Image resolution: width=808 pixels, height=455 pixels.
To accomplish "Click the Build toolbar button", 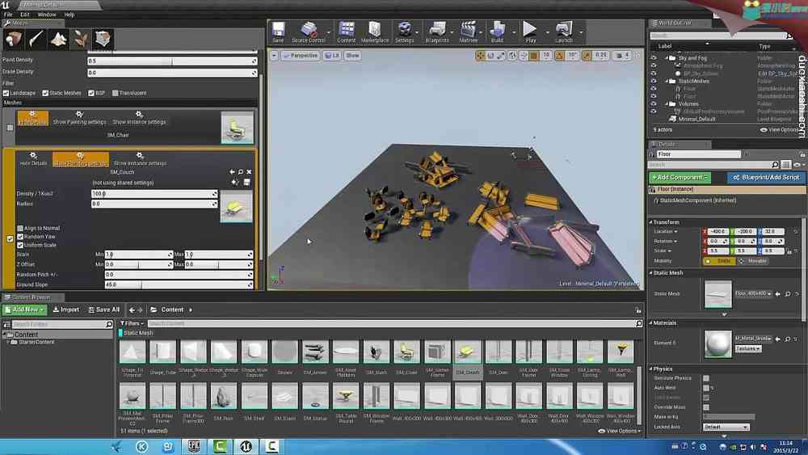I will click(x=497, y=32).
